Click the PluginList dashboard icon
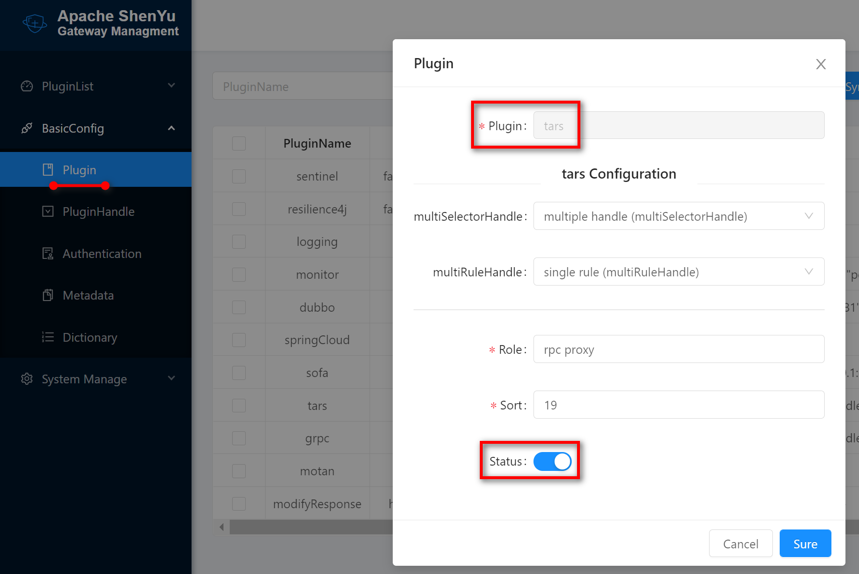 coord(27,86)
